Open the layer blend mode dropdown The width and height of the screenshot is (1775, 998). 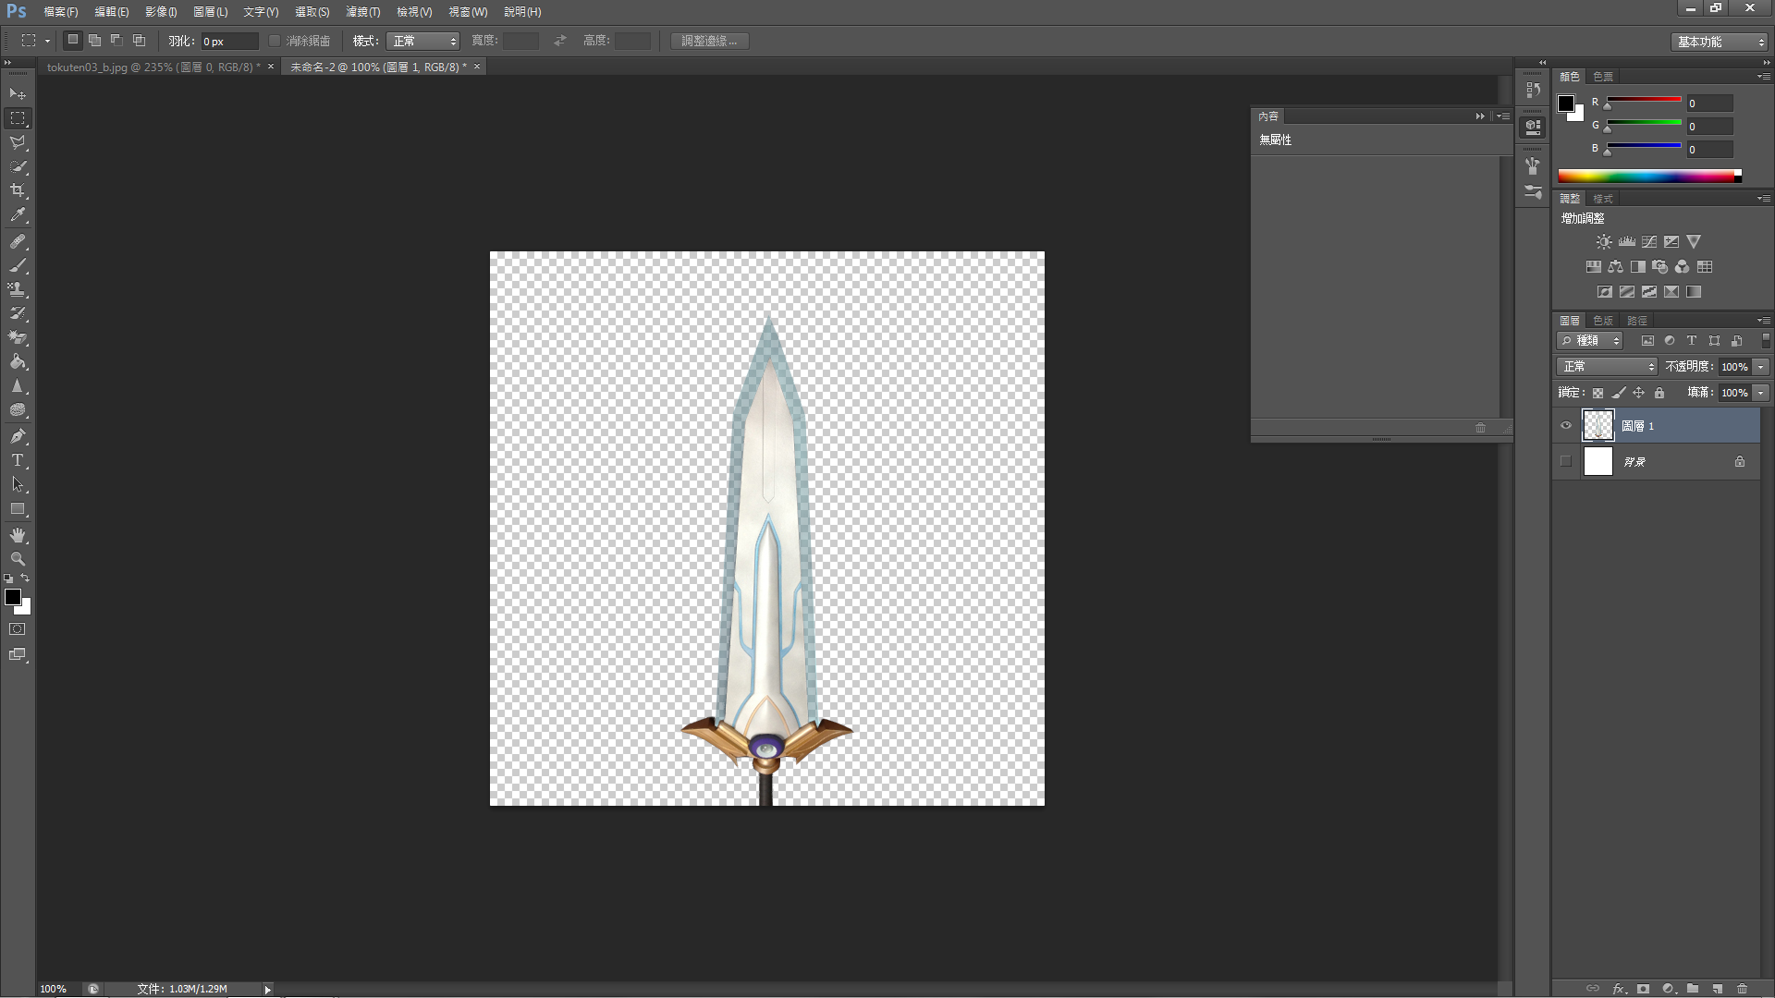click(x=1607, y=367)
